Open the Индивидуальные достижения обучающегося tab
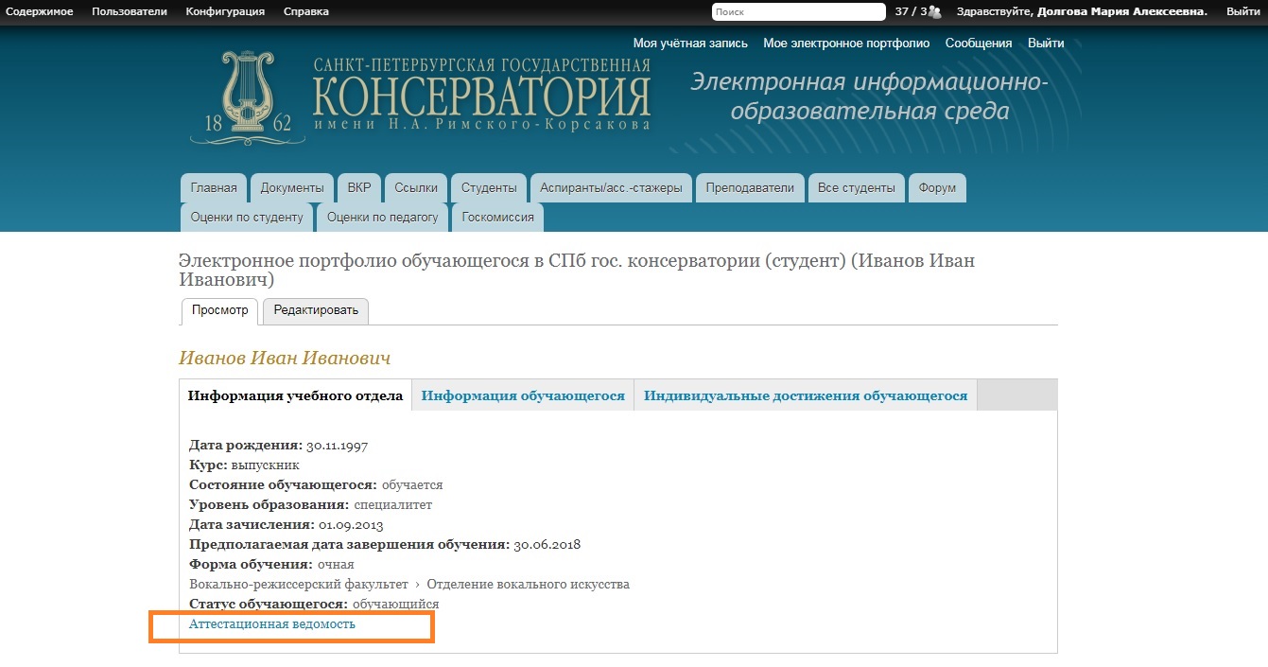 (806, 395)
